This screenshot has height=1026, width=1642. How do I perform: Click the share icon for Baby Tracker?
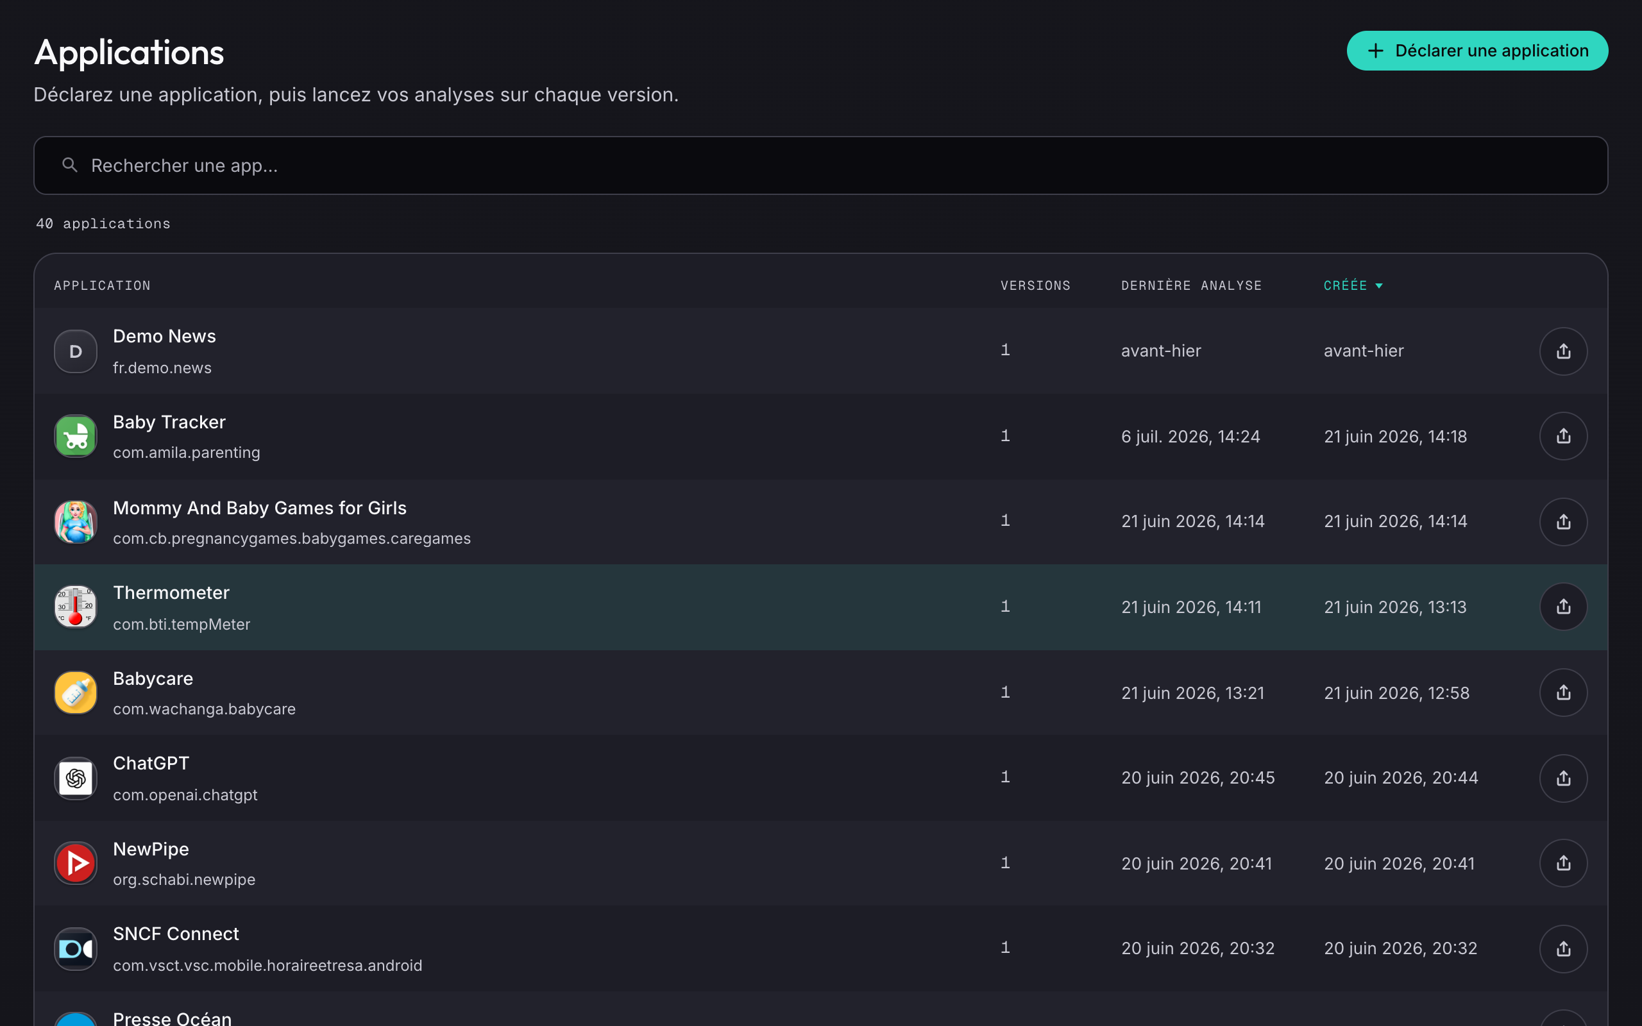1563,436
